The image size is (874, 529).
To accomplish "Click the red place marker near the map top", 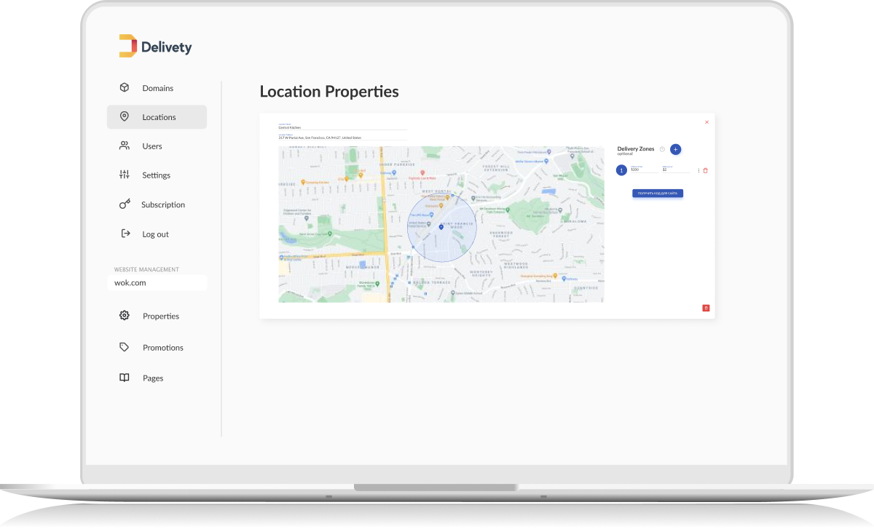I will [x=422, y=172].
